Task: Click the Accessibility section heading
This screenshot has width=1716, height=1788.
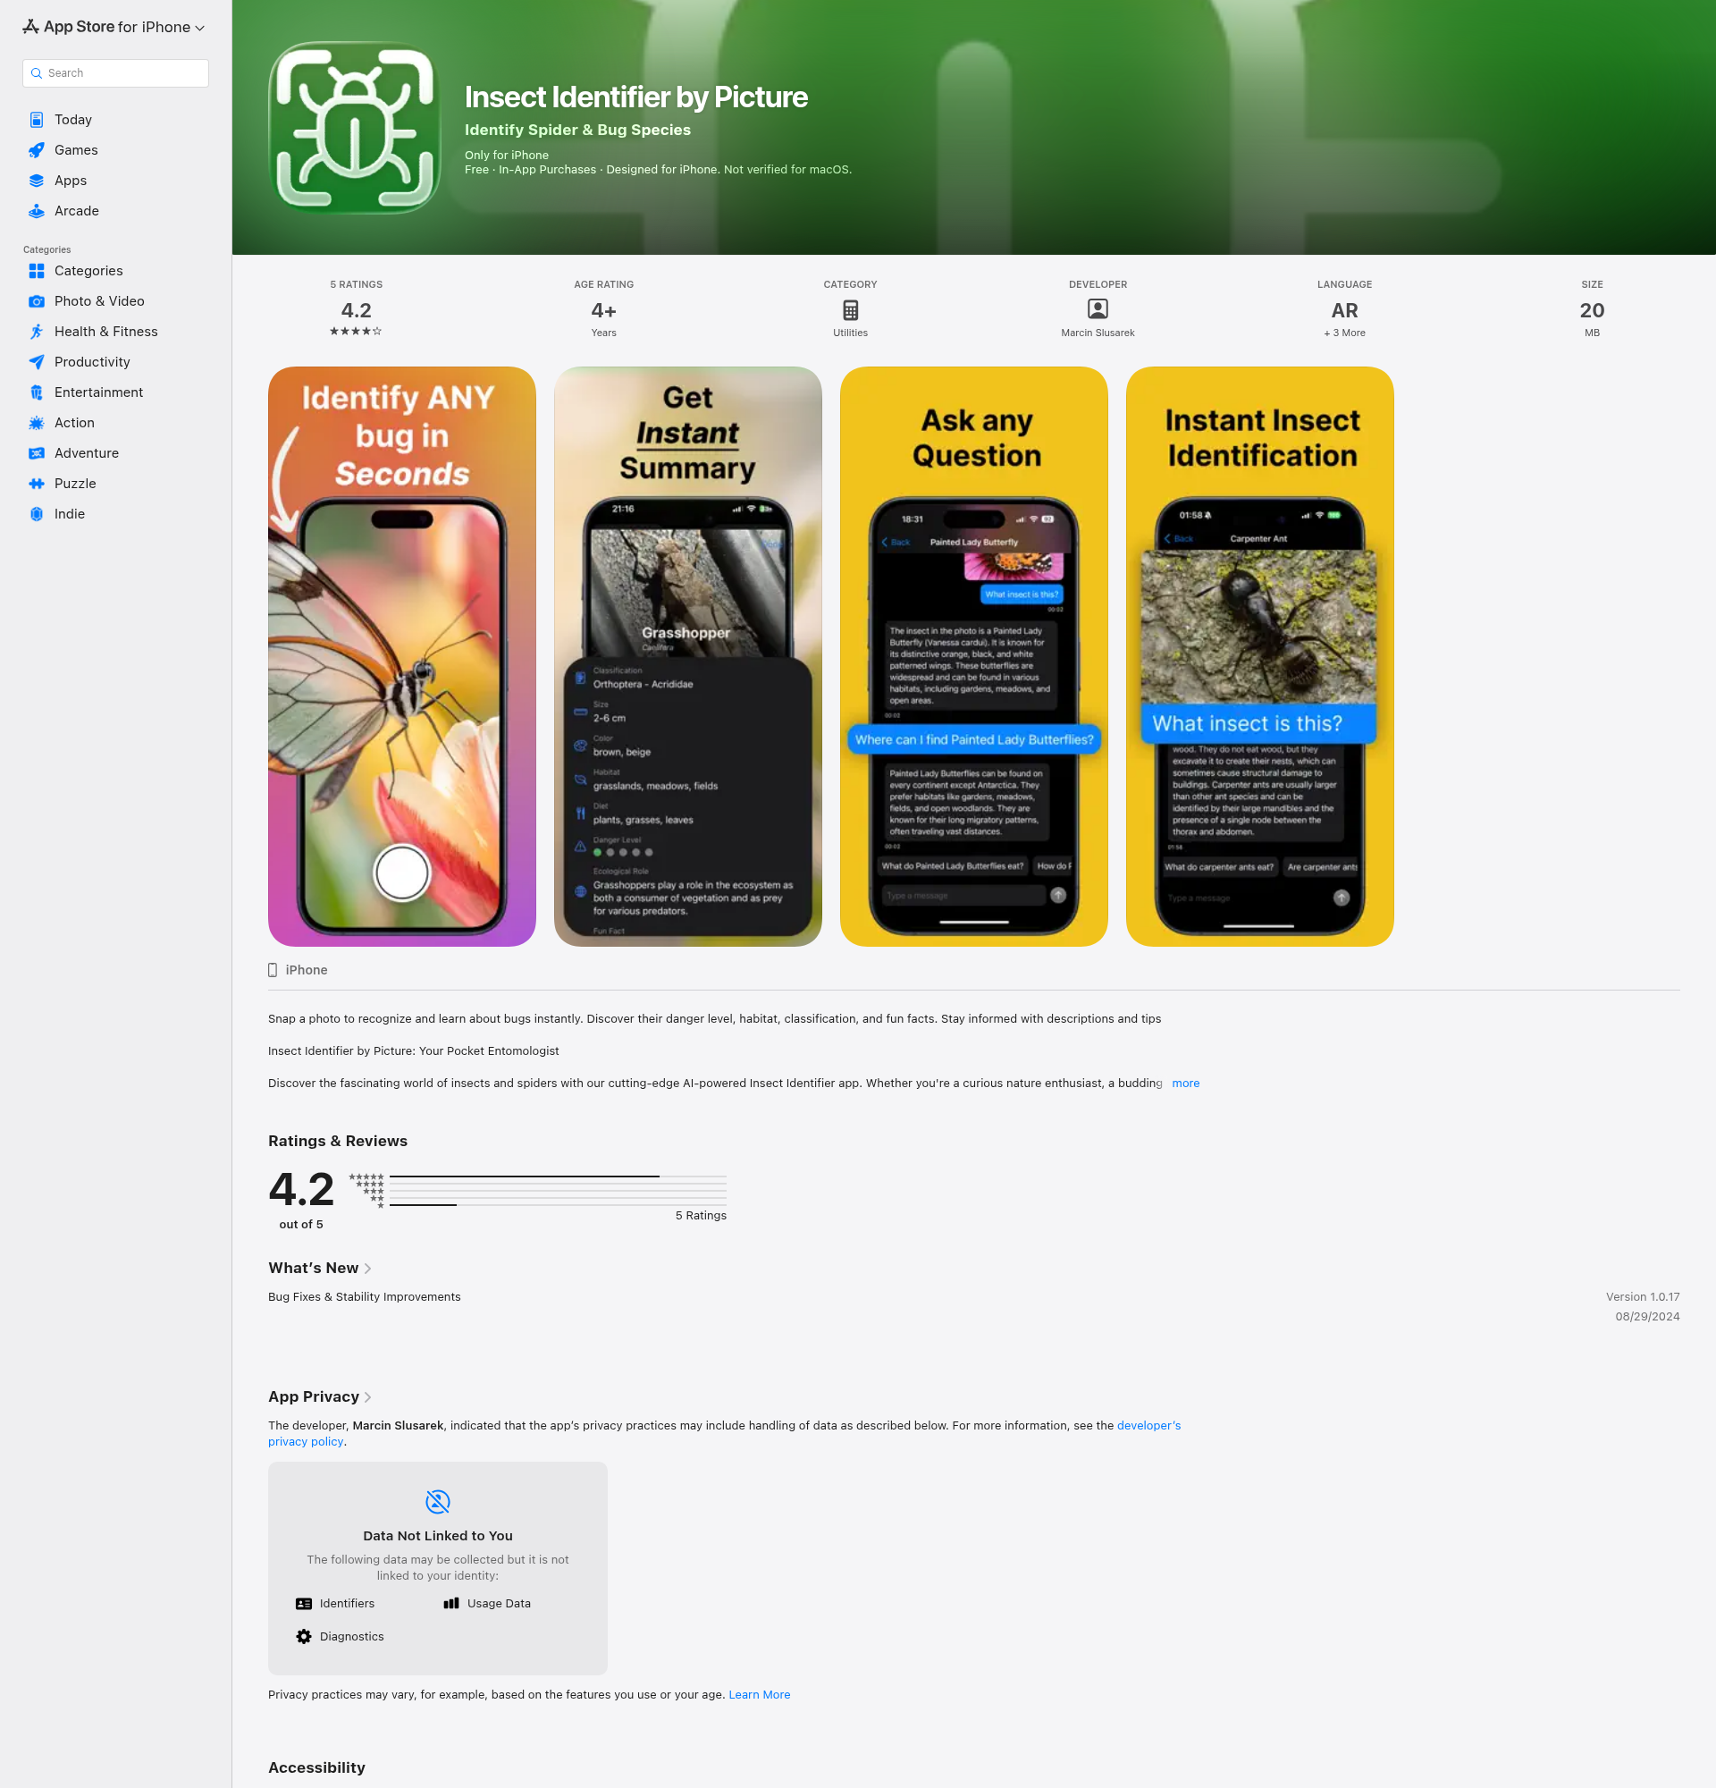Action: pyautogui.click(x=316, y=1767)
